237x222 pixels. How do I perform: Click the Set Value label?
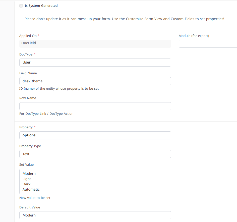[x=26, y=165]
